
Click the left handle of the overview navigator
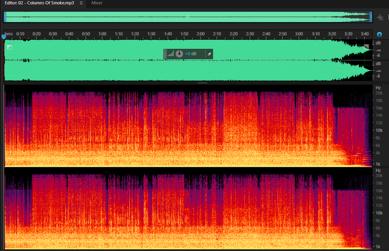(x=5, y=17)
